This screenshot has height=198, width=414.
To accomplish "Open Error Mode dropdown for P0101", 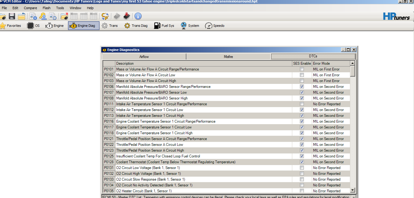I will [x=331, y=69].
